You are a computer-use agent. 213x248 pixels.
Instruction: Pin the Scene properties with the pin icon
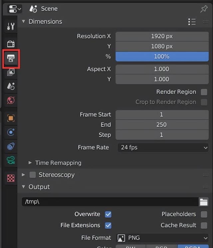click(x=204, y=9)
